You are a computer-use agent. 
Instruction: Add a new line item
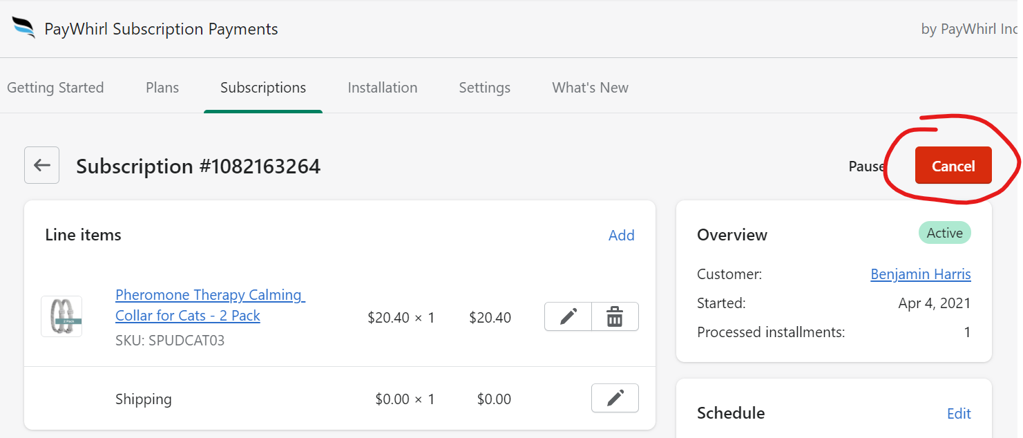tap(621, 235)
